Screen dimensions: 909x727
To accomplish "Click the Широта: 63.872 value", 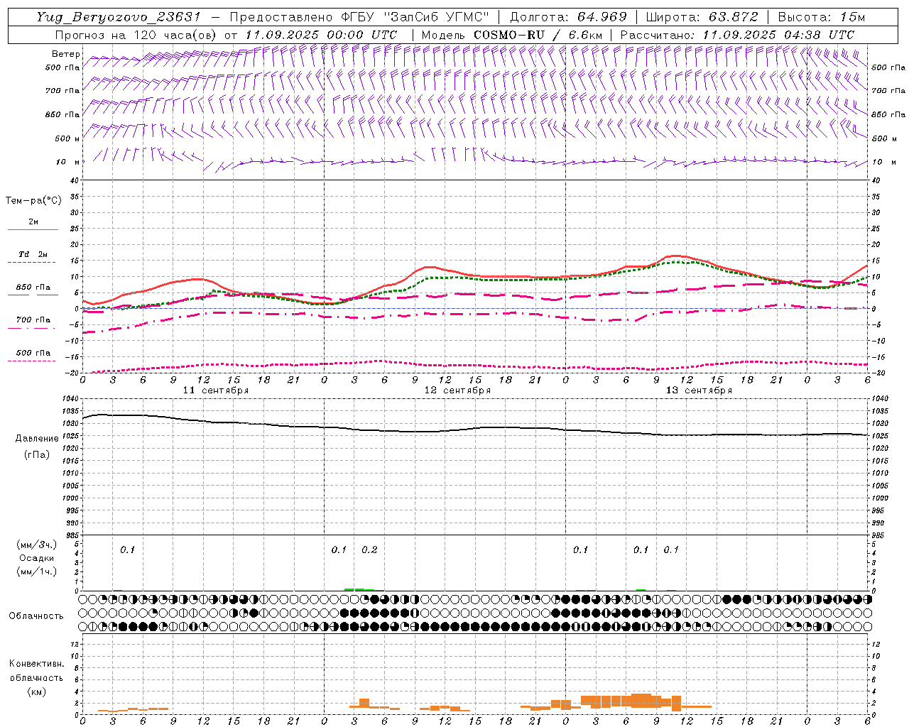I will click(701, 17).
